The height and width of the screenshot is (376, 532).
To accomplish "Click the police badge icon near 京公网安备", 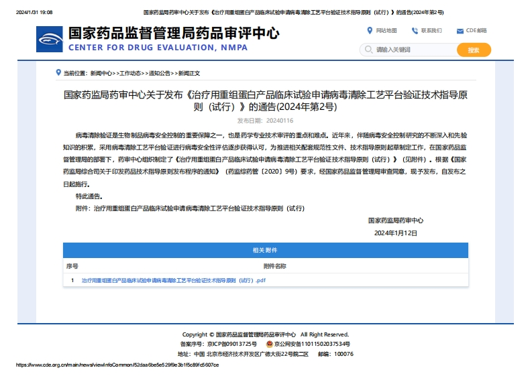I will pos(270,344).
